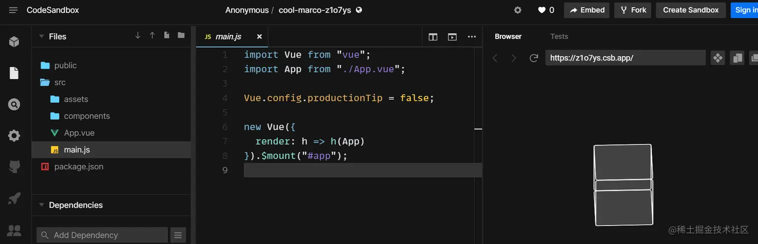Close the main.js editor tab
This screenshot has width=758, height=244.
259,37
